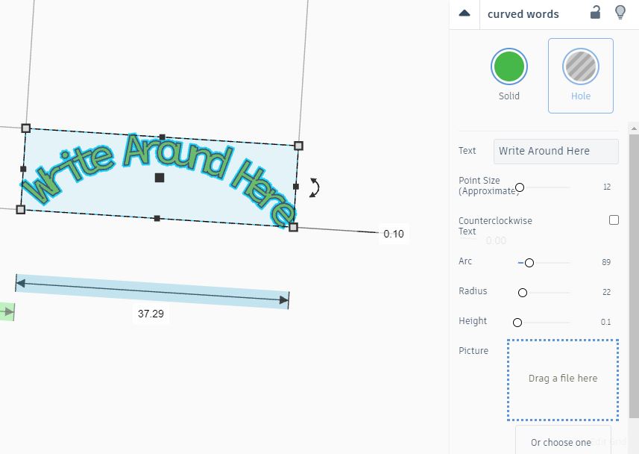Click the top-right corner resize handle
This screenshot has height=454, width=639.
(298, 146)
